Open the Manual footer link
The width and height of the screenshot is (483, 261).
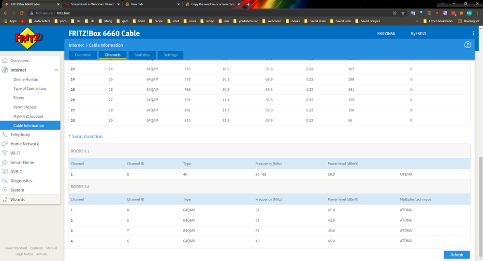point(51,248)
